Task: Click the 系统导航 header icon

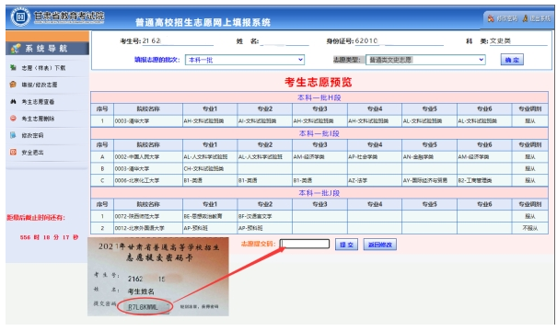Action: point(16,49)
